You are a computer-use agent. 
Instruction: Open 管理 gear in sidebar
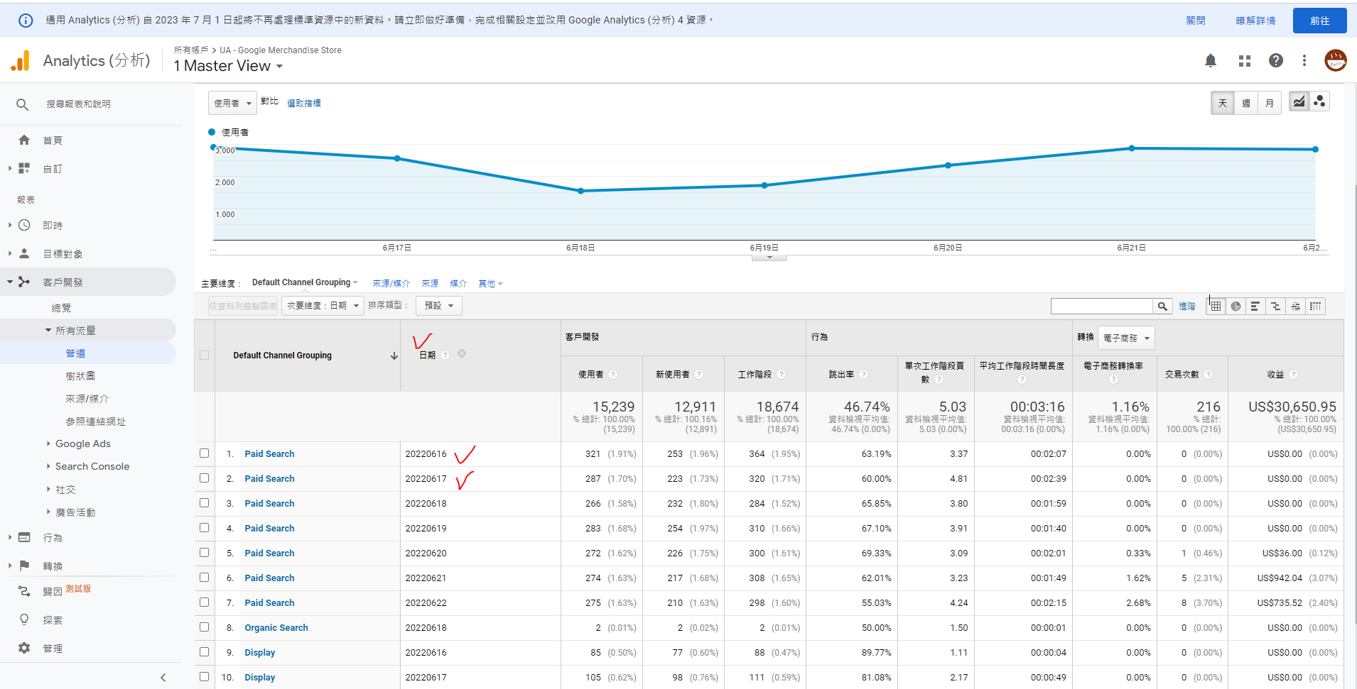[x=24, y=648]
